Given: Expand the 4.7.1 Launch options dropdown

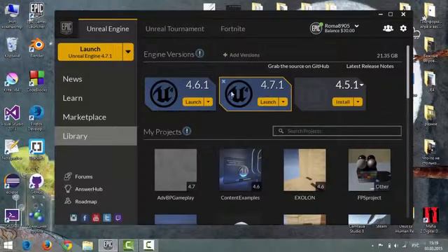Looking at the screenshot, I should (283, 101).
